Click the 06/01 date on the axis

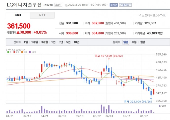pyautogui.click(x=109, y=116)
